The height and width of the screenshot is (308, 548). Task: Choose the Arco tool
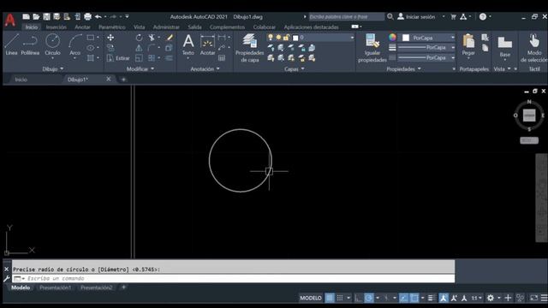coord(74,44)
